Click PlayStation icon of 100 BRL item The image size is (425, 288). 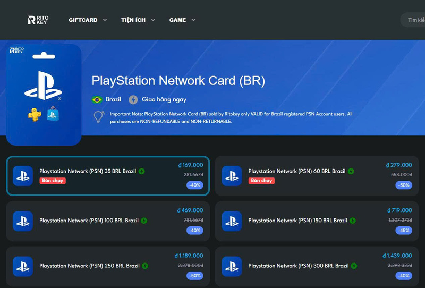23,221
